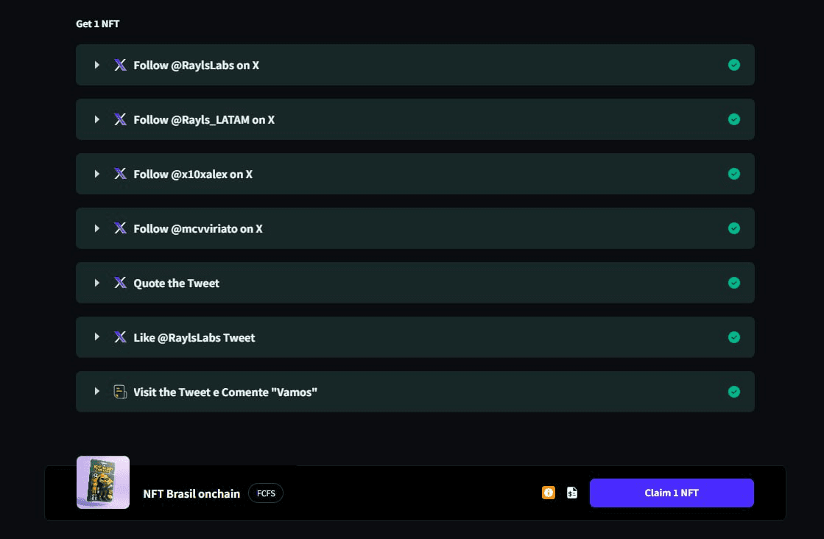Screen dimensions: 824x539
Task: Open the Follow @Rayls_LATAM on X row
Action: tap(415, 119)
